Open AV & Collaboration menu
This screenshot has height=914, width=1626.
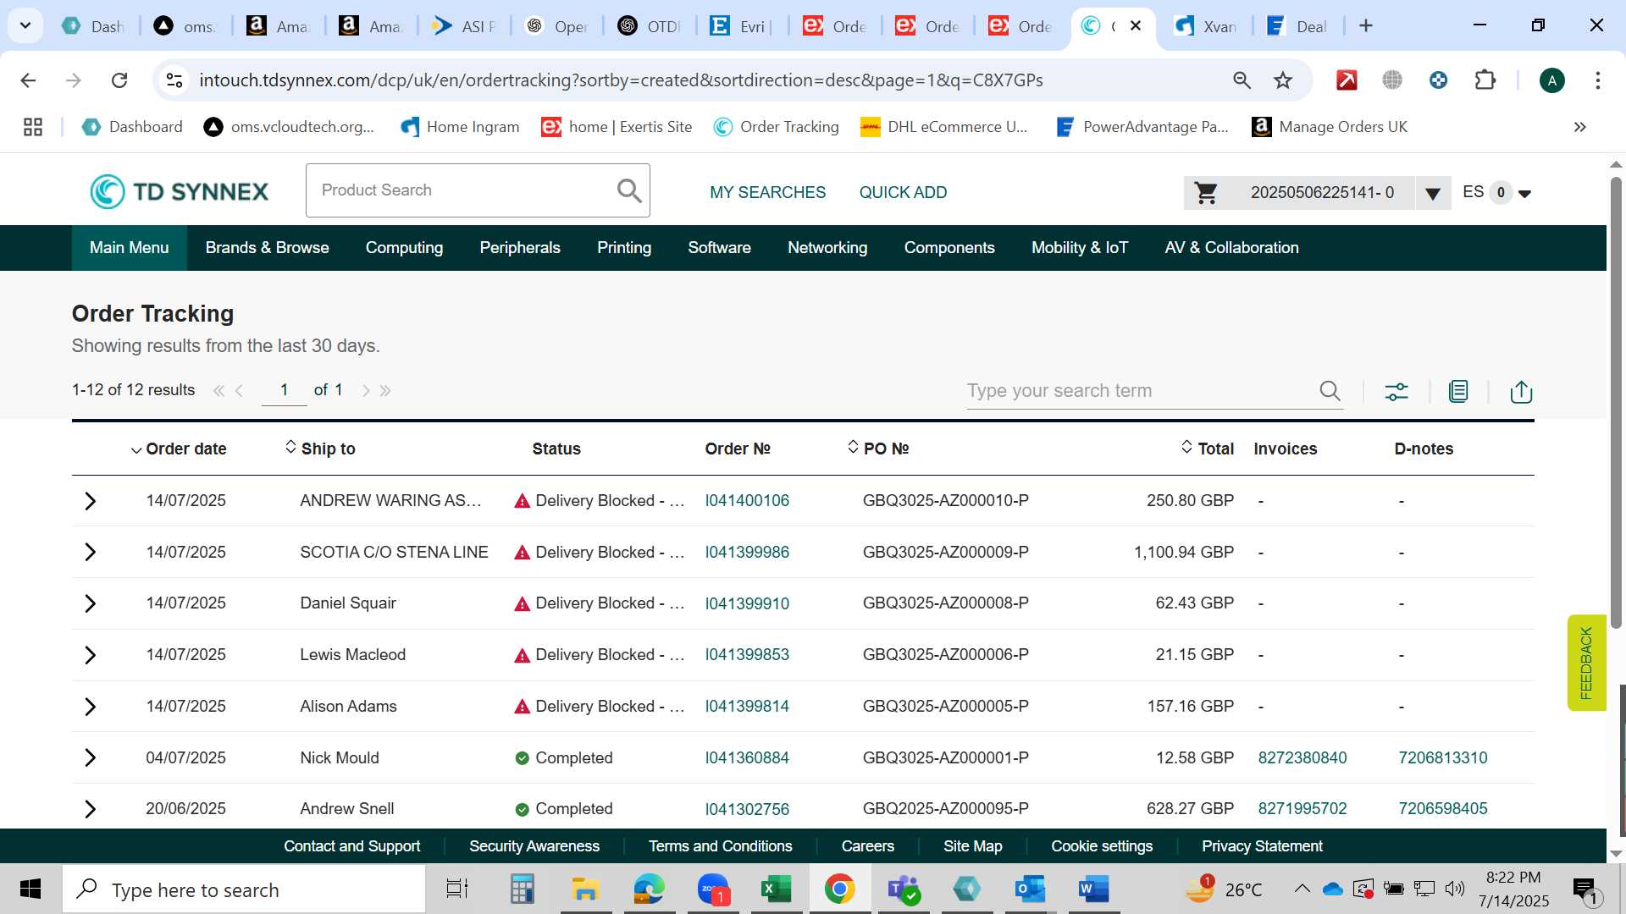(1231, 248)
